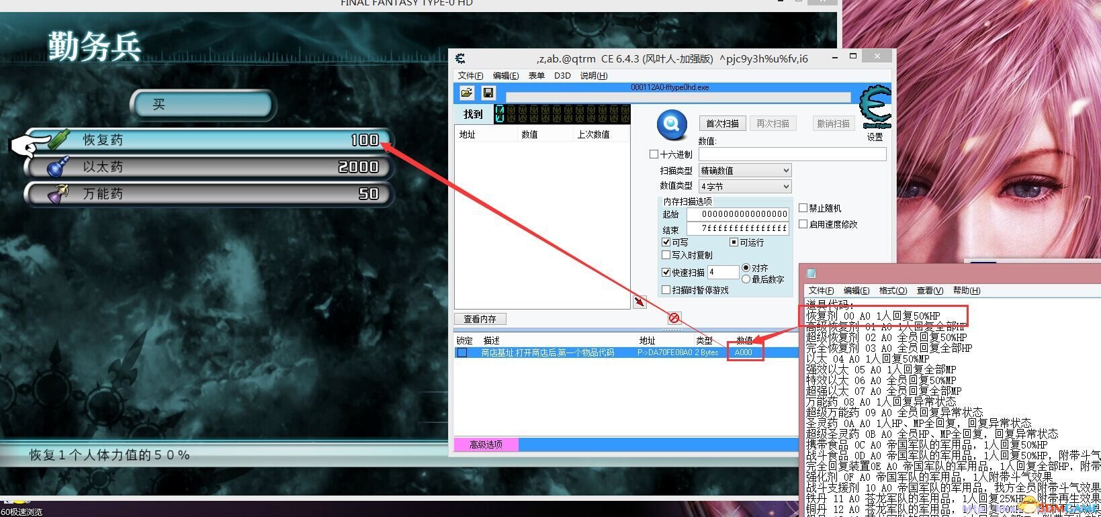The height and width of the screenshot is (517, 1101).
Task: Click the Cheat Engine title bar icon
Action: (x=460, y=58)
